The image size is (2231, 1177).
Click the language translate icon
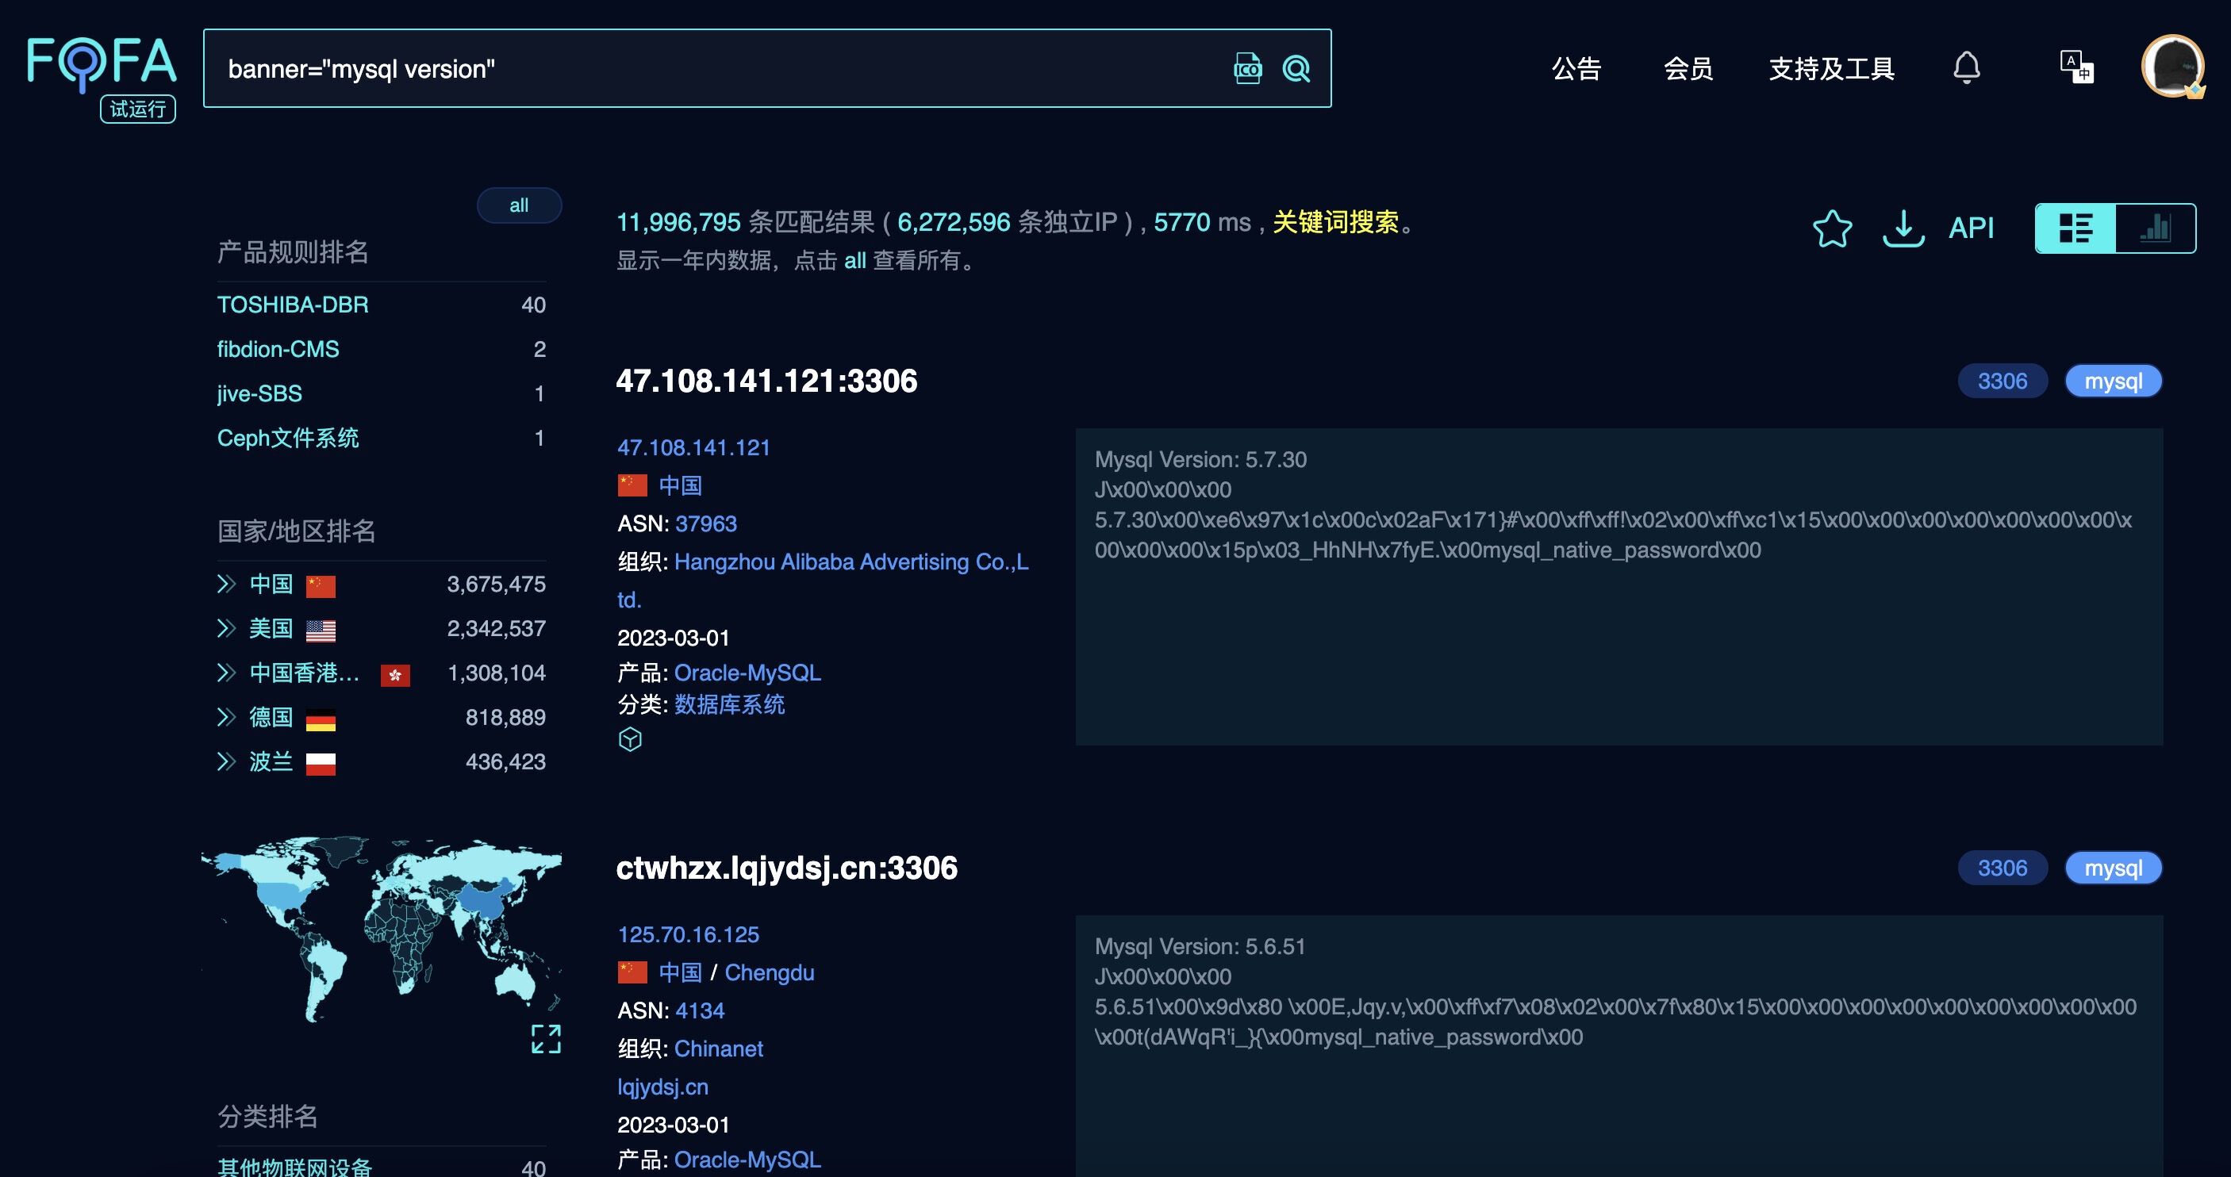tap(2076, 67)
